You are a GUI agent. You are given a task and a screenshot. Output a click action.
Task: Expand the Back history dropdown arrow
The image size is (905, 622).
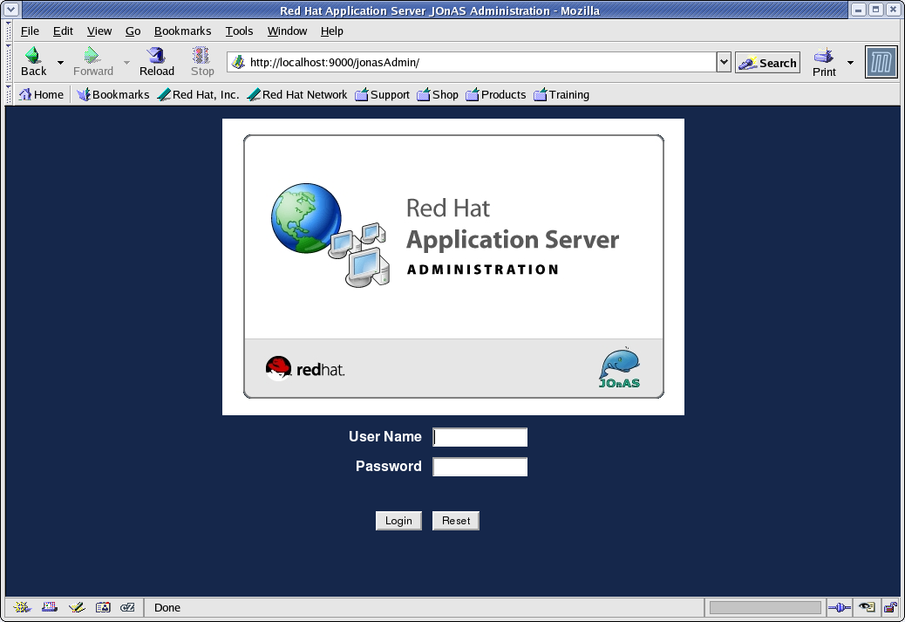61,62
